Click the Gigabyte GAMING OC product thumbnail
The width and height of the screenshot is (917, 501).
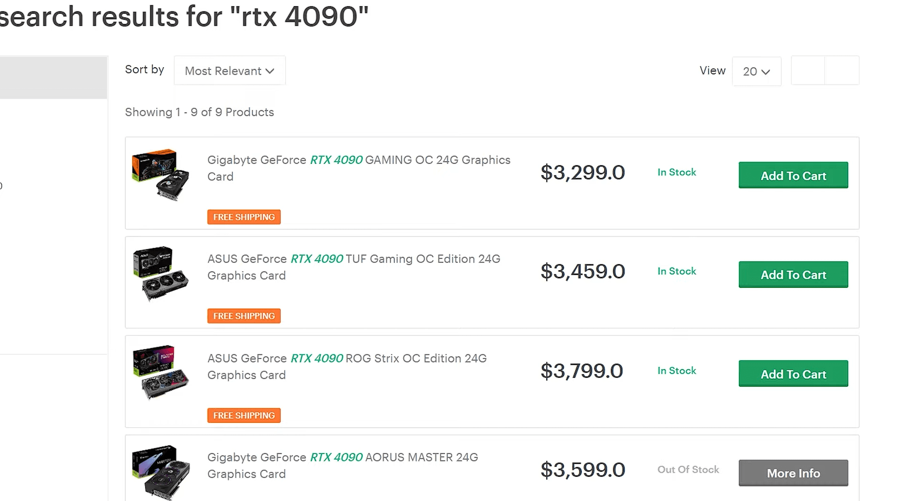click(160, 175)
